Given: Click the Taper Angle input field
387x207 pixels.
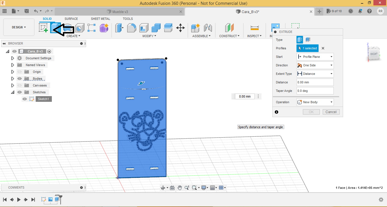Looking at the screenshot, I should (315, 91).
